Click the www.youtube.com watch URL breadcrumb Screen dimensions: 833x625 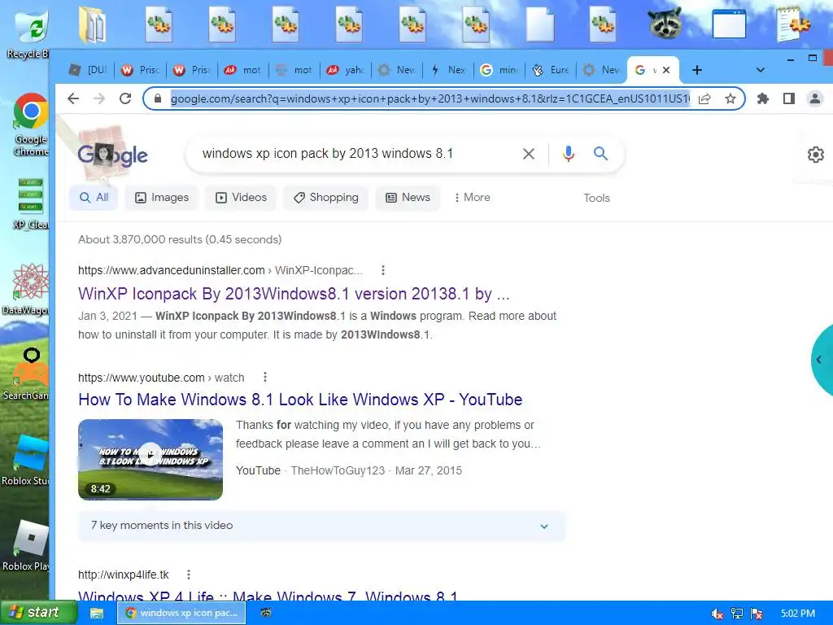point(161,378)
